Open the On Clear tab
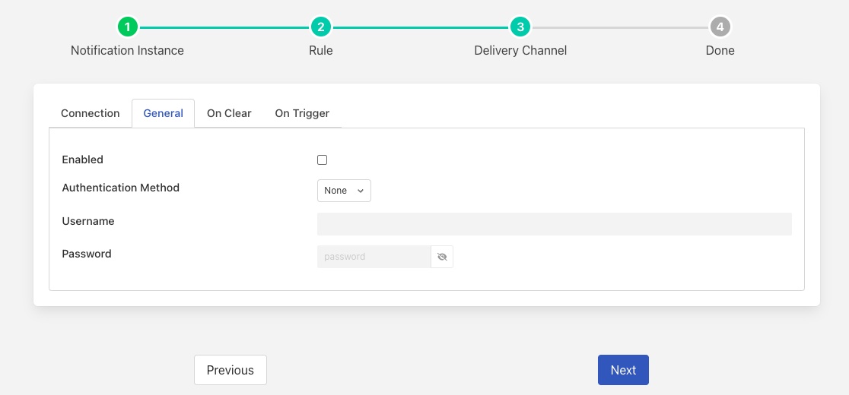The image size is (849, 395). [x=229, y=113]
